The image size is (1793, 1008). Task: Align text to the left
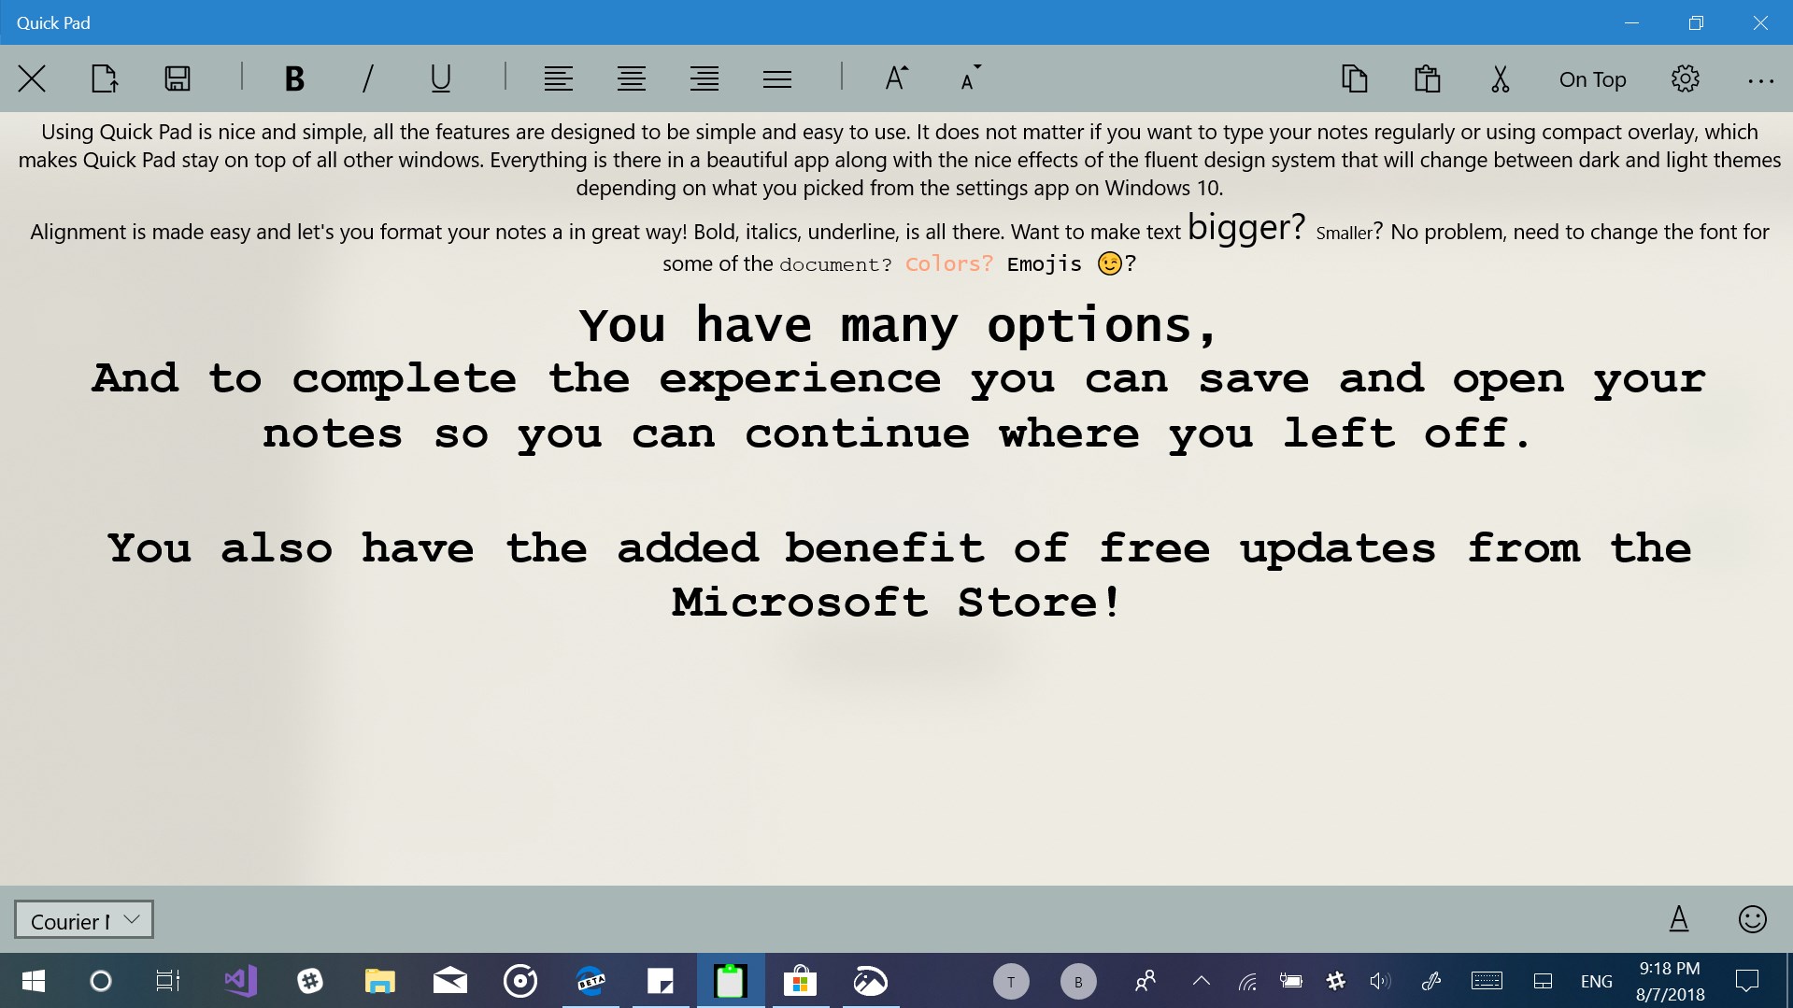(558, 79)
